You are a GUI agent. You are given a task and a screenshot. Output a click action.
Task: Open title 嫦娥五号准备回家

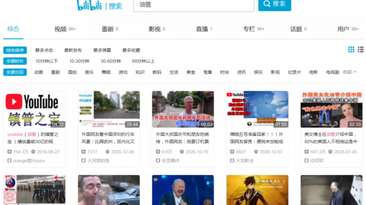[256, 138]
